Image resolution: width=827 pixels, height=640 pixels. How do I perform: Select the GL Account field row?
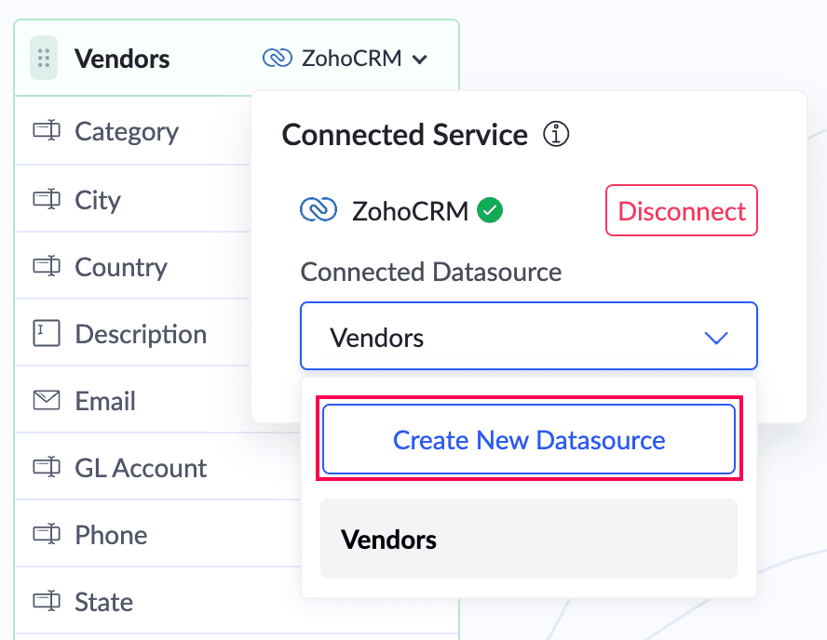click(157, 467)
